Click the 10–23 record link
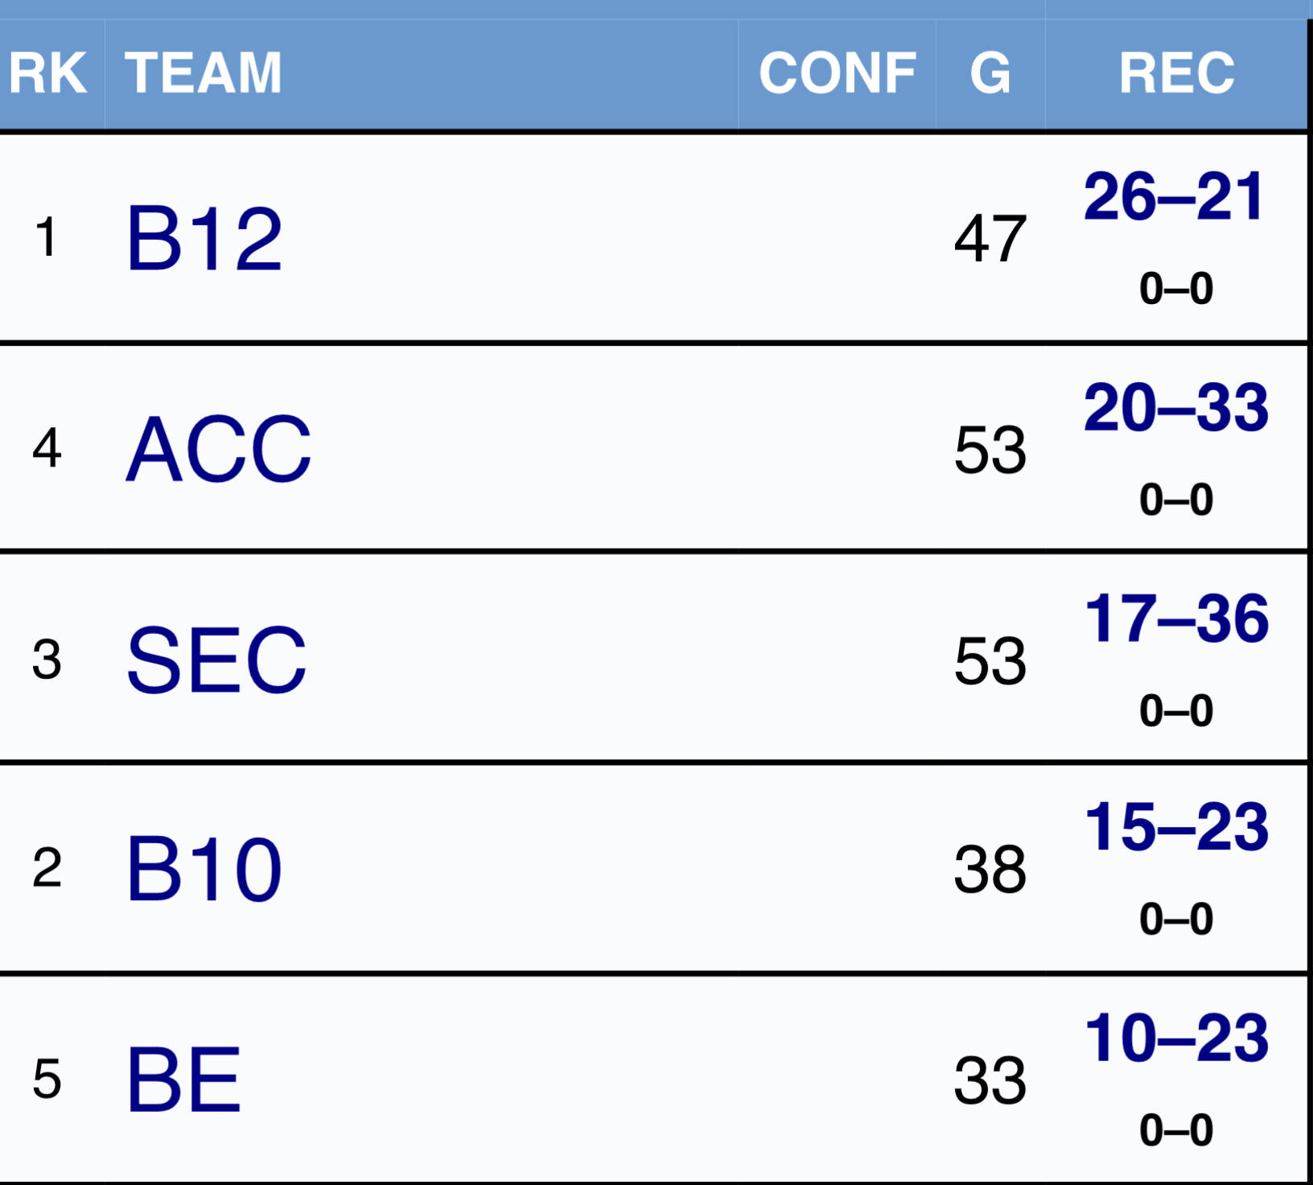 [x=1176, y=1038]
